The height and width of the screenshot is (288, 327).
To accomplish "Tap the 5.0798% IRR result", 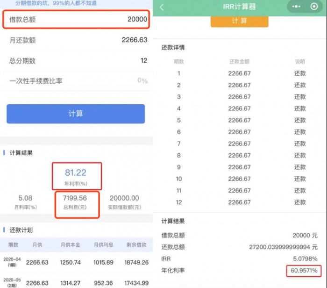I will tap(305, 259).
